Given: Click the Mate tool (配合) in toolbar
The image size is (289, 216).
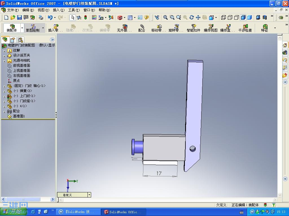Looking at the screenshot, I should coord(142,28).
